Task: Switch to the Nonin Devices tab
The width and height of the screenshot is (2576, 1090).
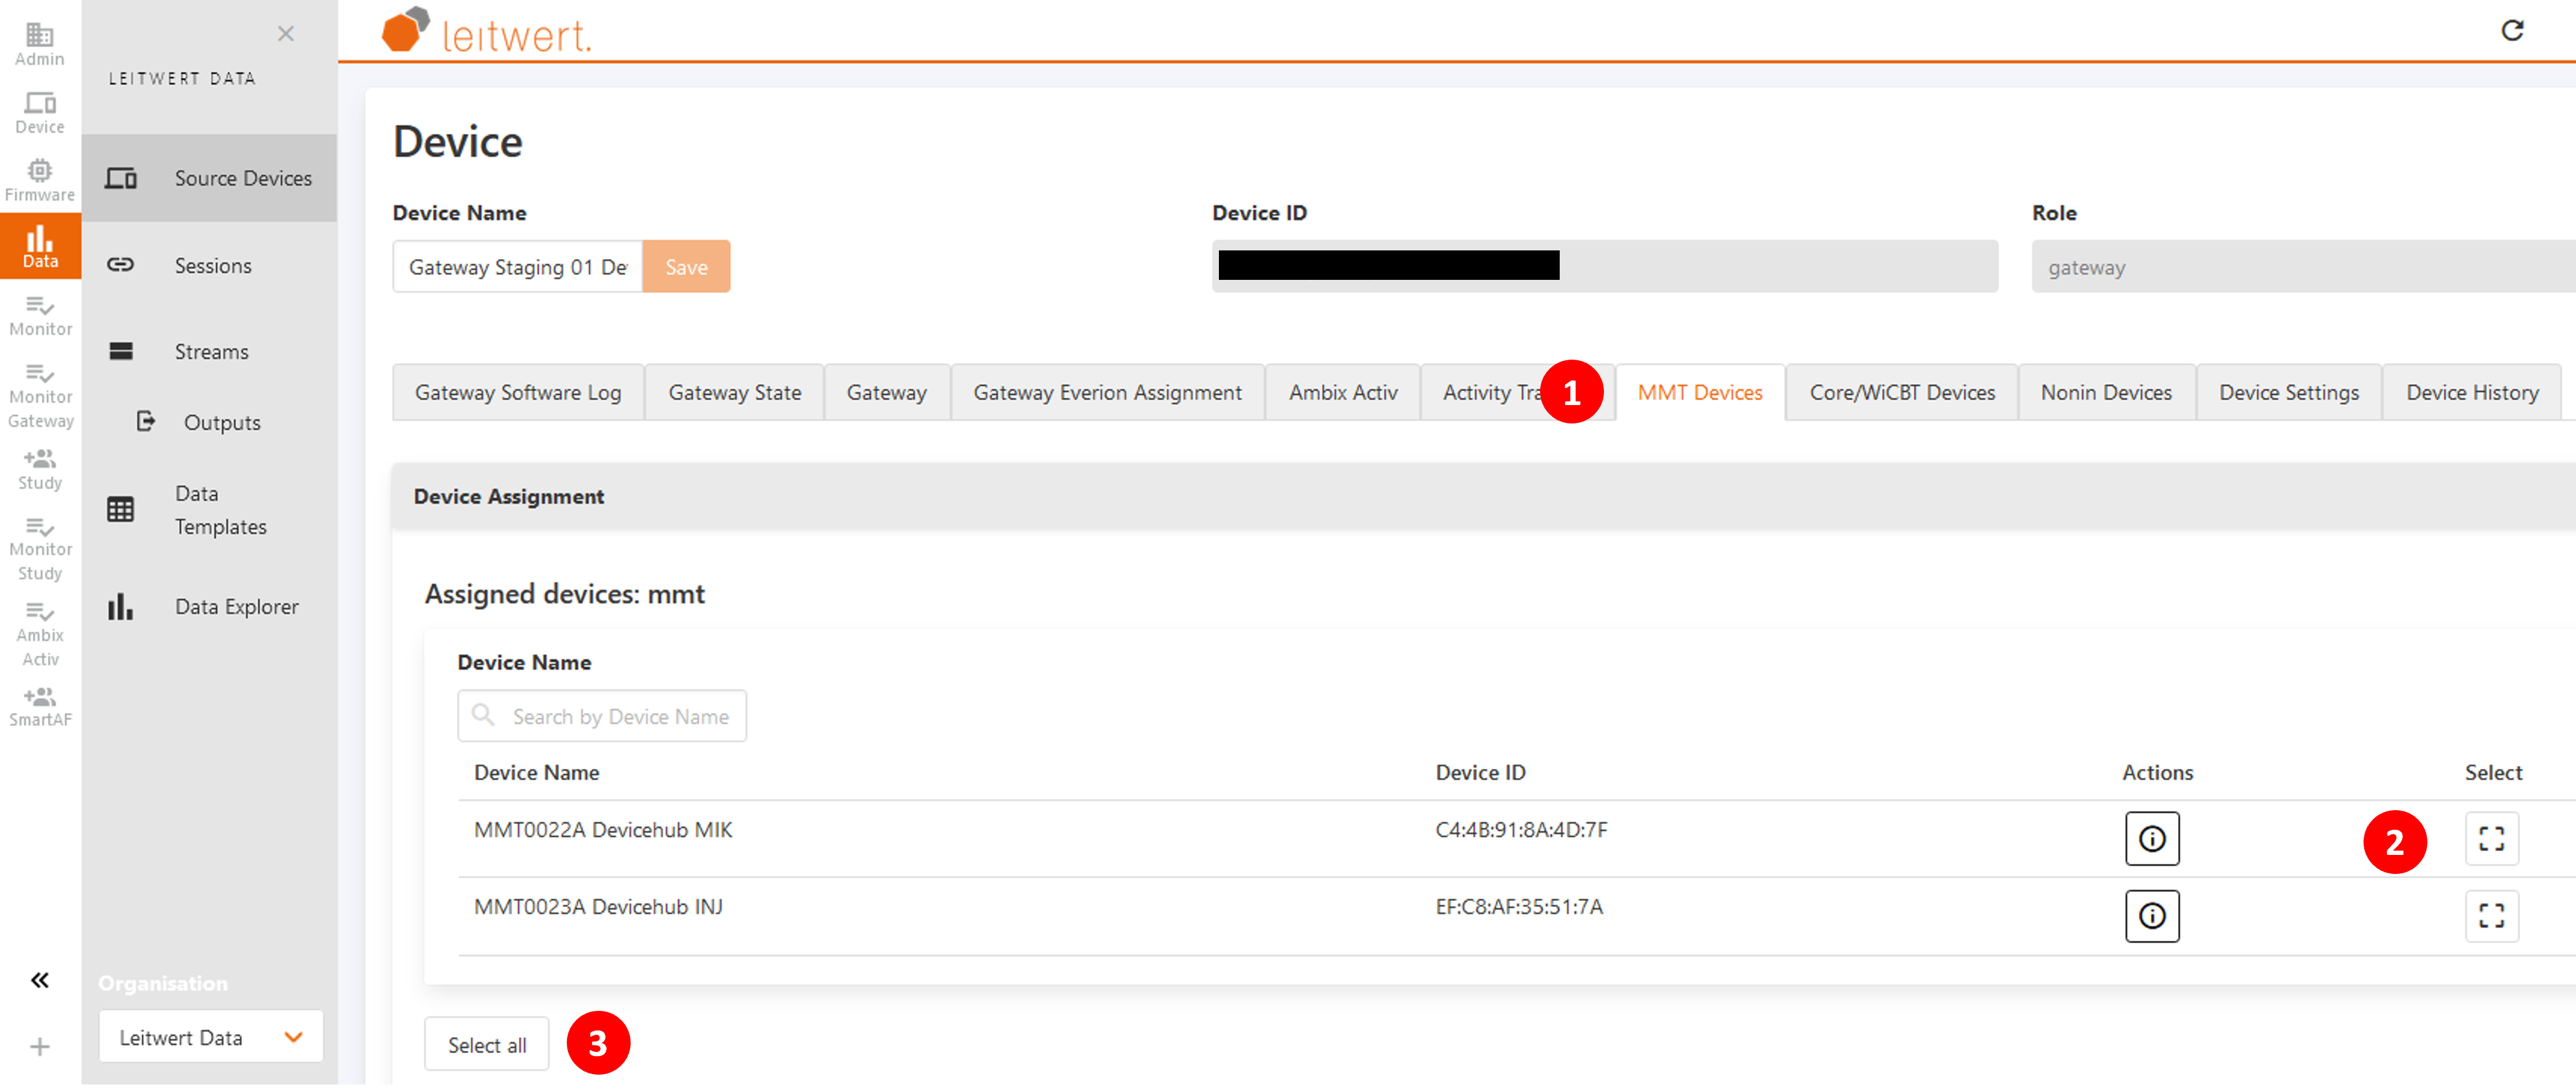Action: pyautogui.click(x=2106, y=392)
